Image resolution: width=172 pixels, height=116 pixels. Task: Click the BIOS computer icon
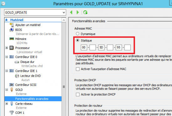12,30
